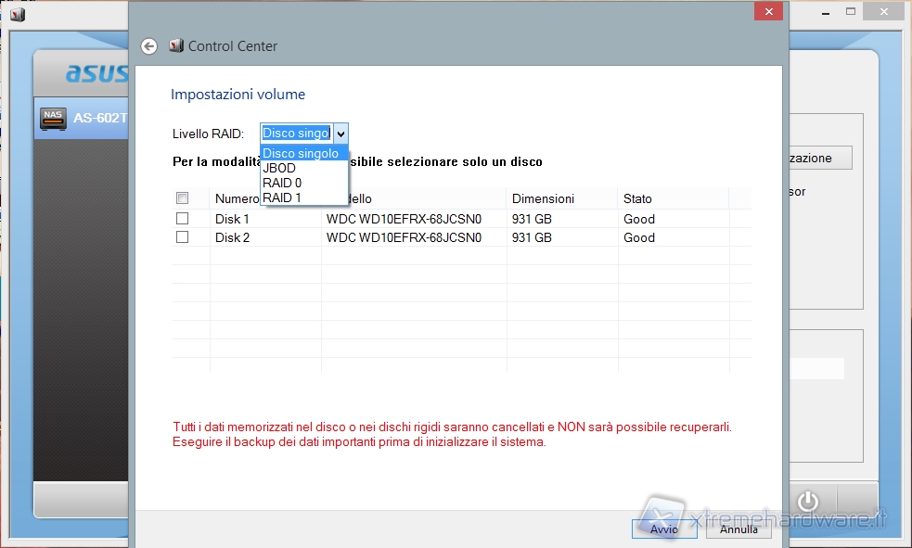
Task: Click the Annulla button
Action: pyautogui.click(x=739, y=529)
